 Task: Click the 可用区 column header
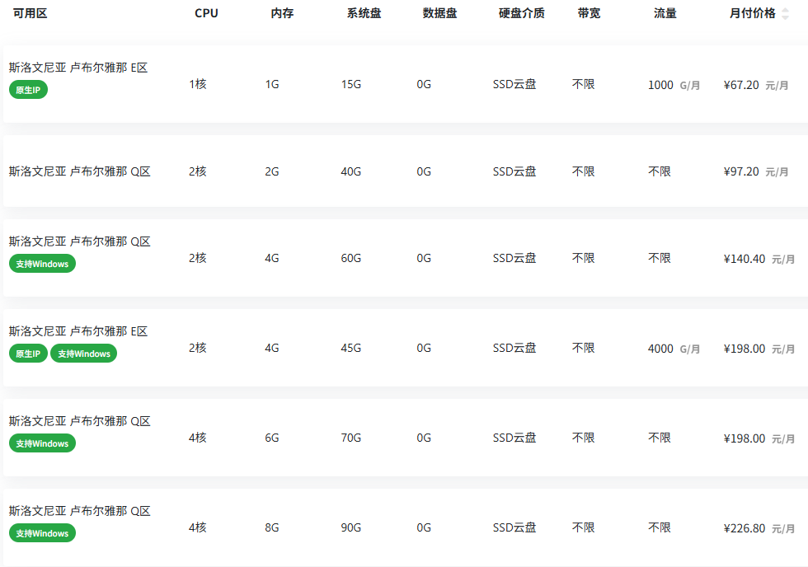tap(30, 13)
